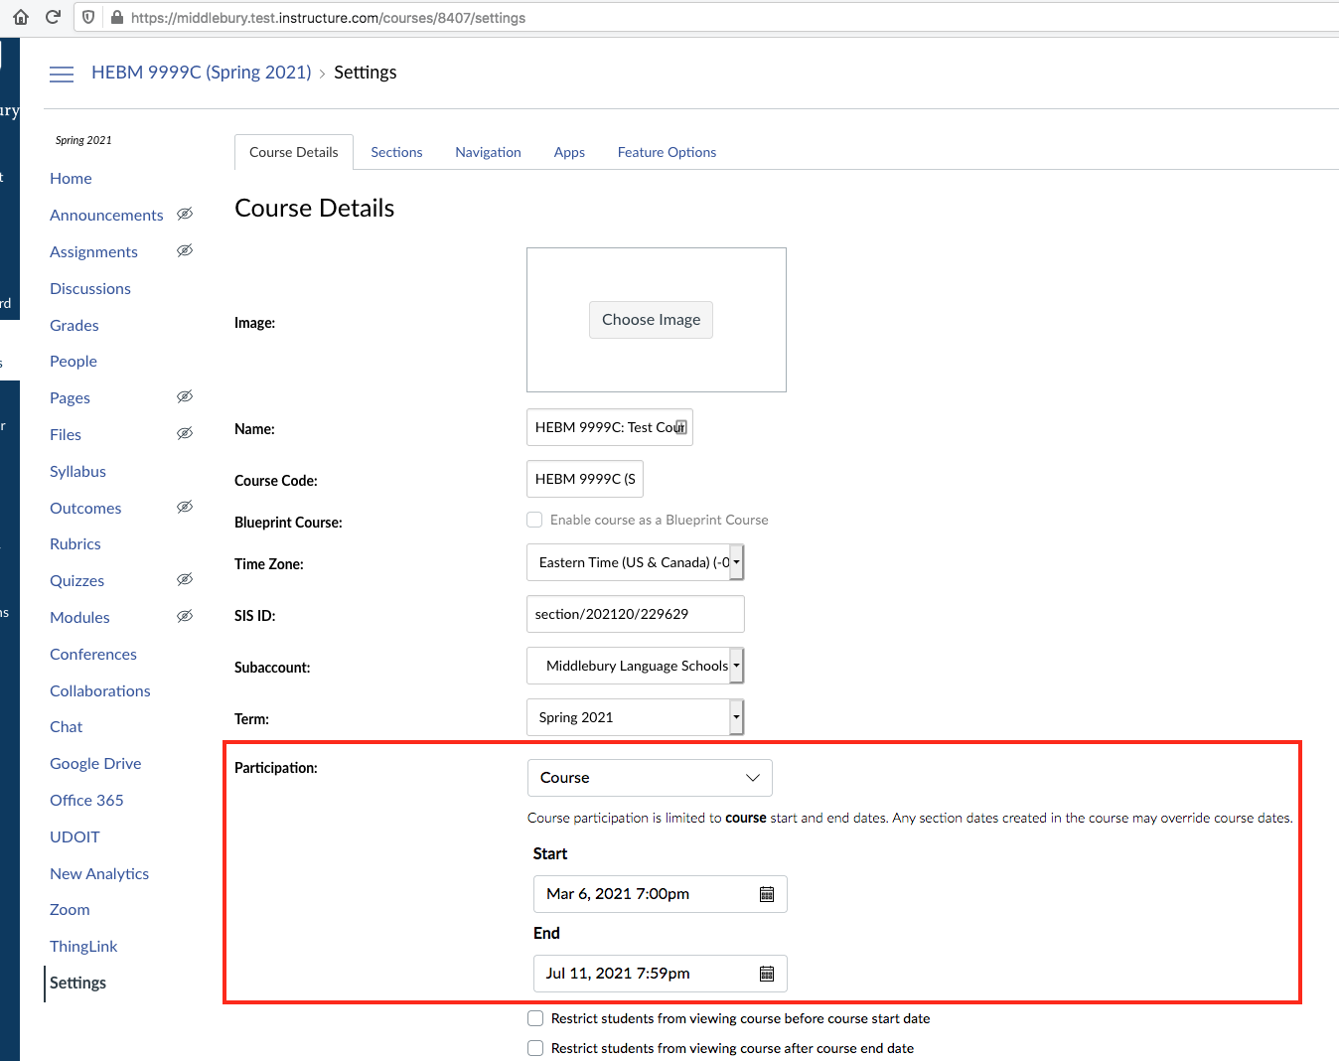Viewport: 1339px width, 1061px height.
Task: Open the Time Zone dropdown
Action: tap(735, 561)
